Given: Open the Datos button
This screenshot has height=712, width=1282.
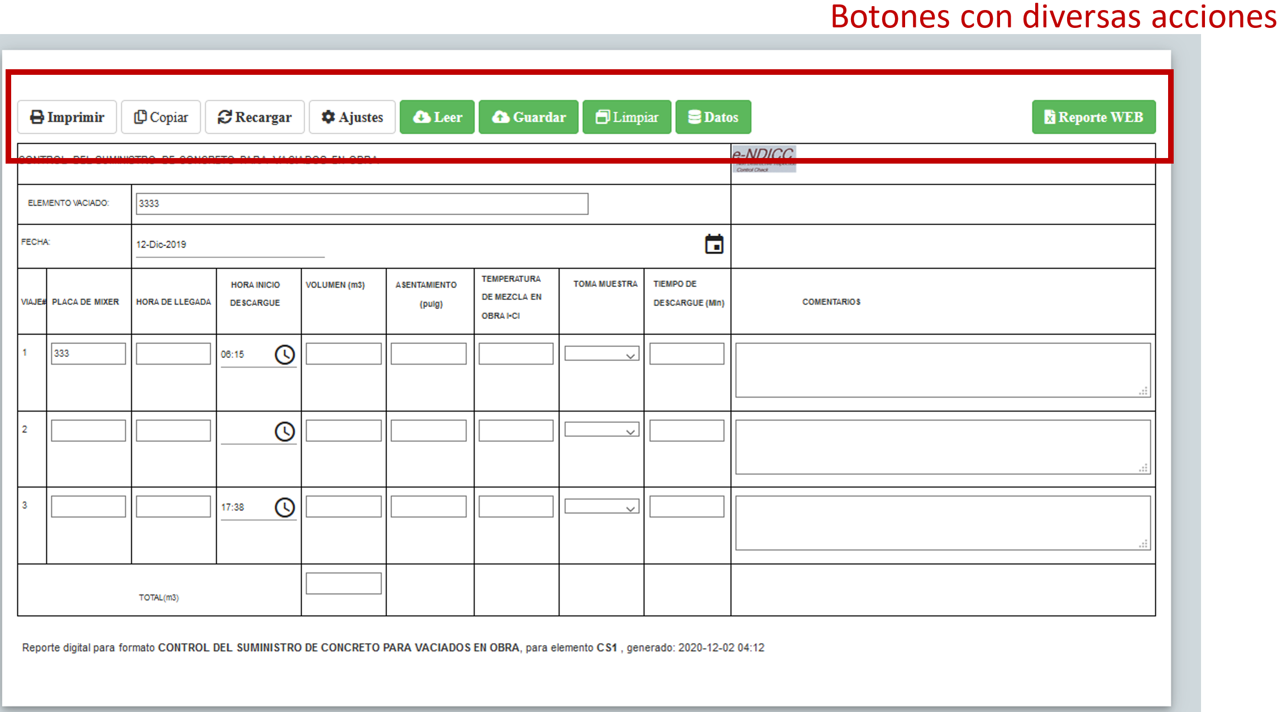Looking at the screenshot, I should [713, 117].
